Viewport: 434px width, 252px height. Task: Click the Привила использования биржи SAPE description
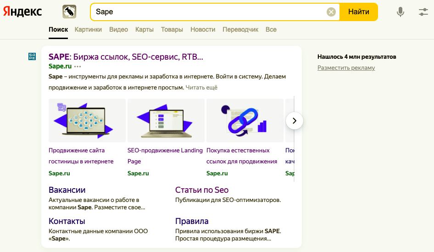[228, 235]
